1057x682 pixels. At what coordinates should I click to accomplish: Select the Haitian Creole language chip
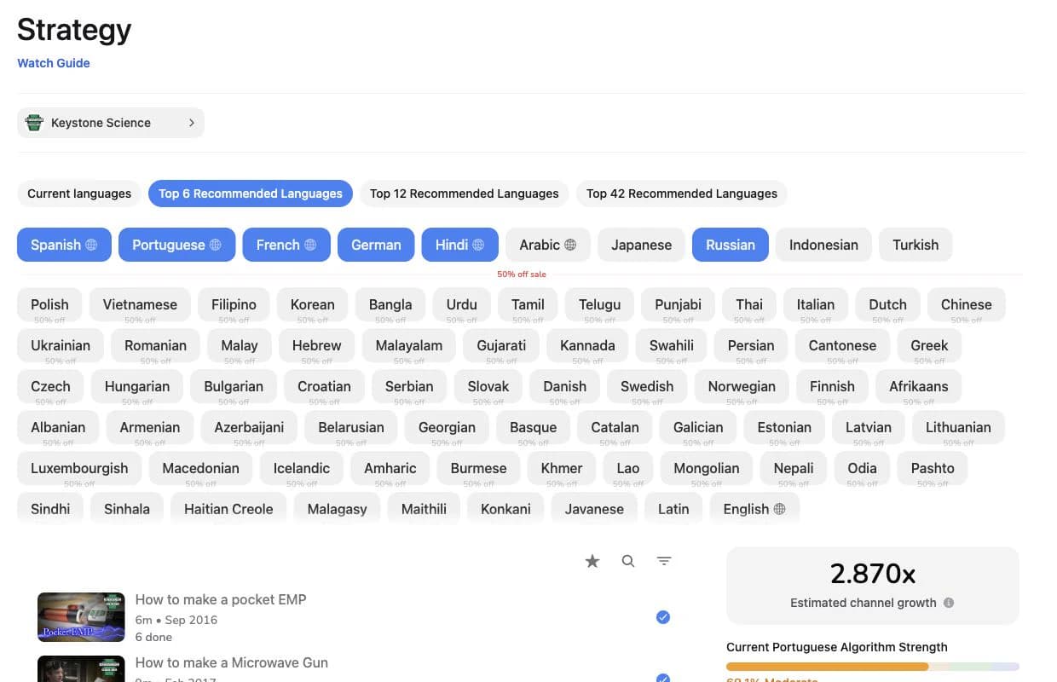[228, 509]
